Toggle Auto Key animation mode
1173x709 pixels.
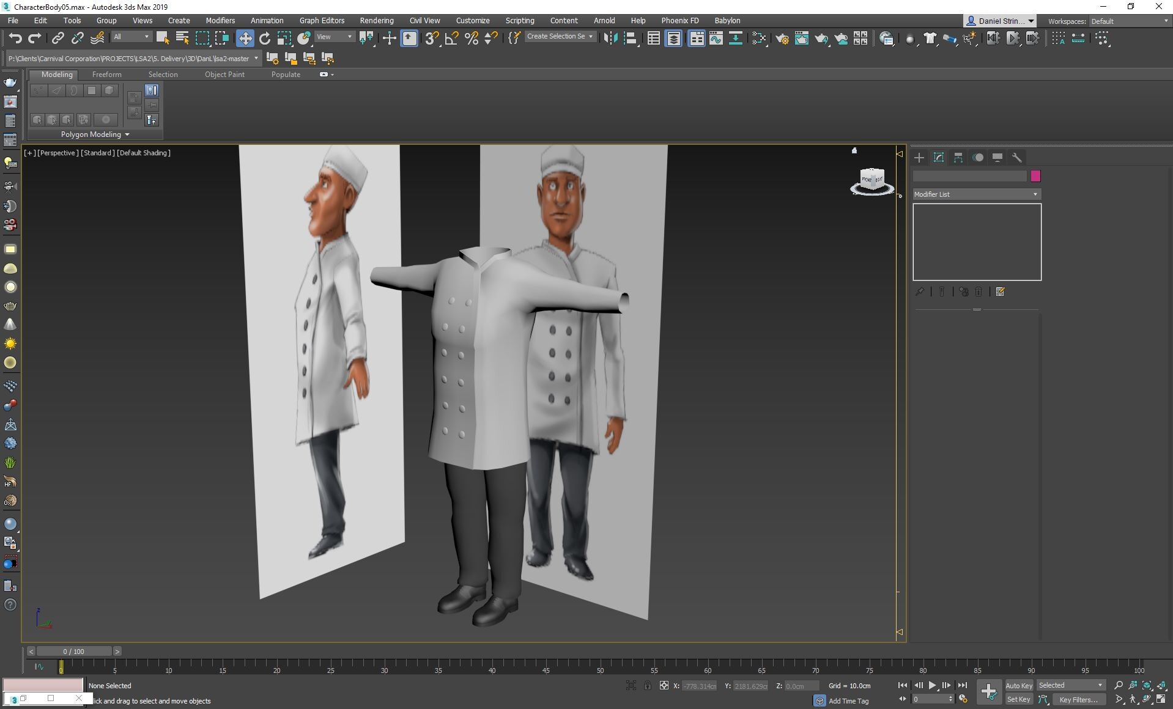[1018, 686]
